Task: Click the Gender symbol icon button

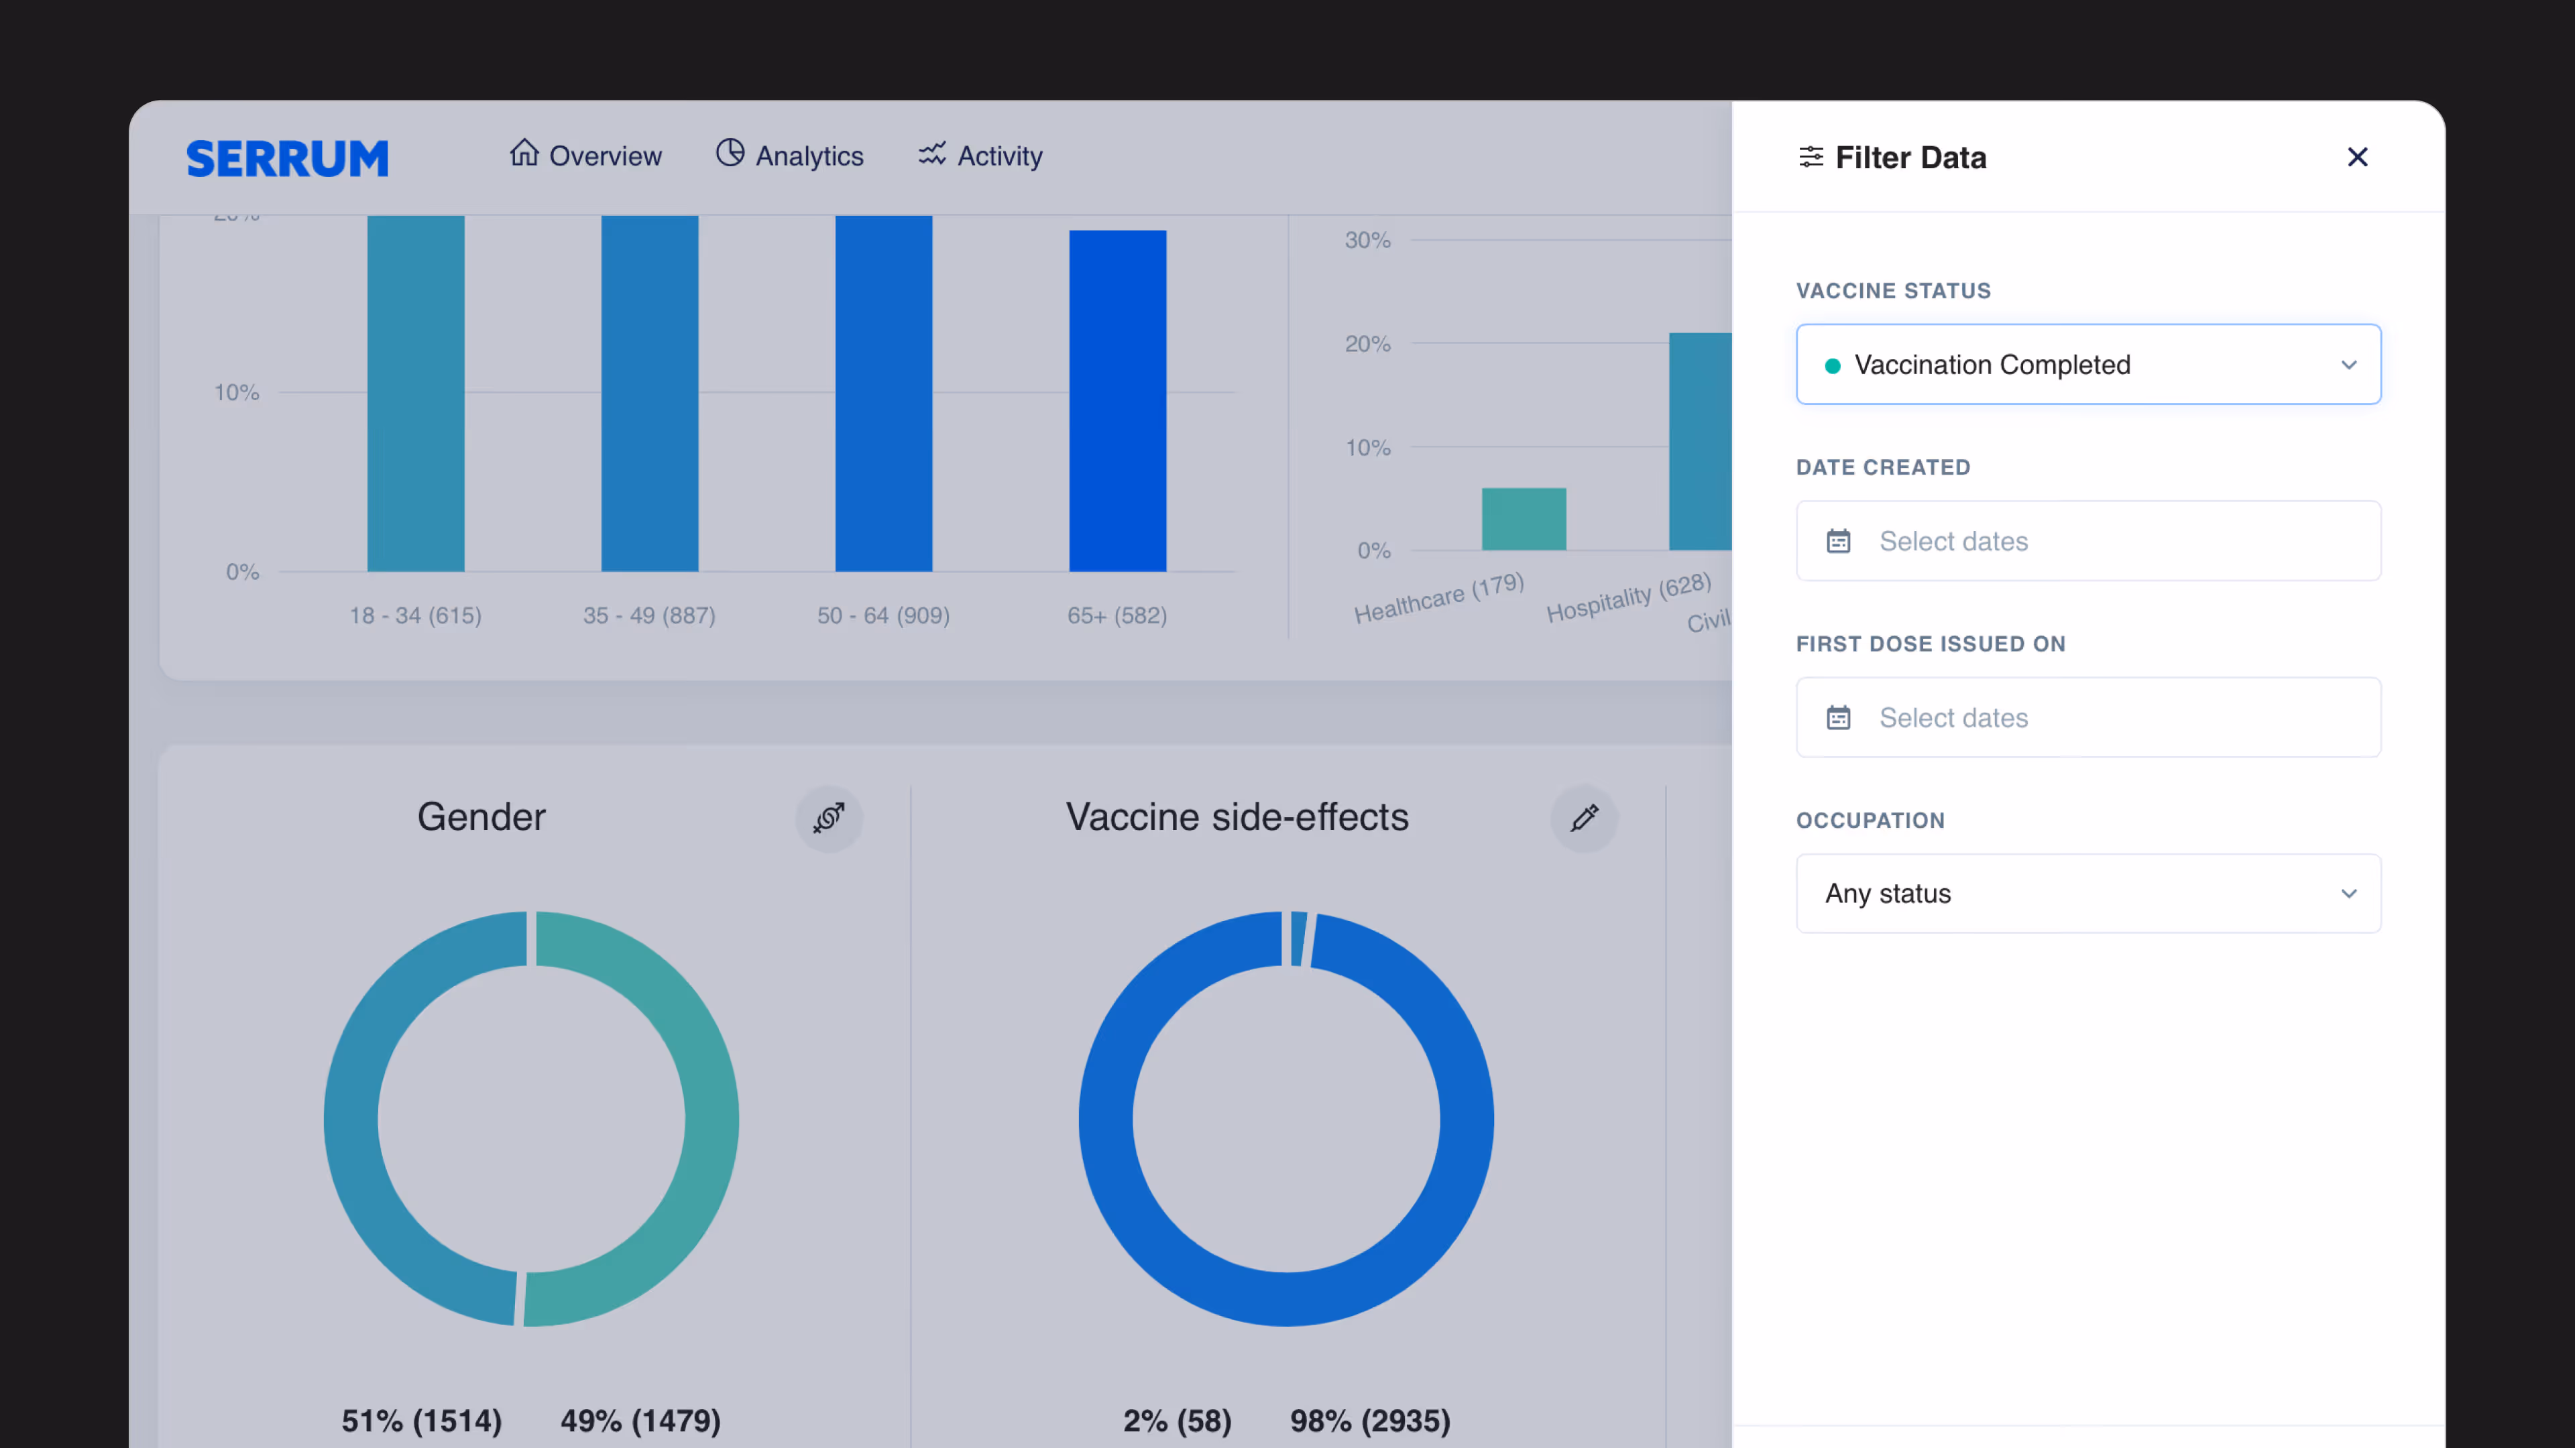Action: click(x=829, y=817)
